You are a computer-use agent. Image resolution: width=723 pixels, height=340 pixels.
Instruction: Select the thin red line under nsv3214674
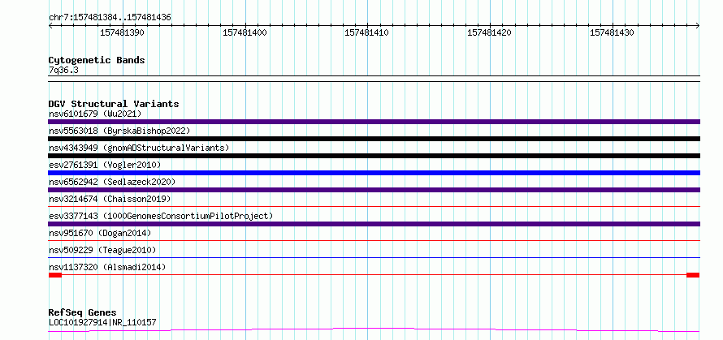(374, 206)
